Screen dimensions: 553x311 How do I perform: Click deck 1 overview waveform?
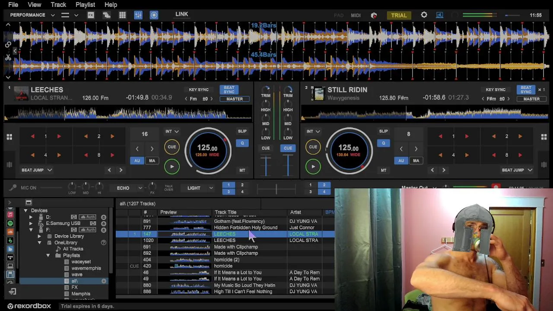coord(128,114)
